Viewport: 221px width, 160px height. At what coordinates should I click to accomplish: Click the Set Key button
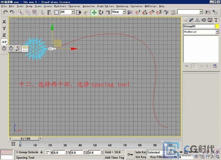click(141, 157)
